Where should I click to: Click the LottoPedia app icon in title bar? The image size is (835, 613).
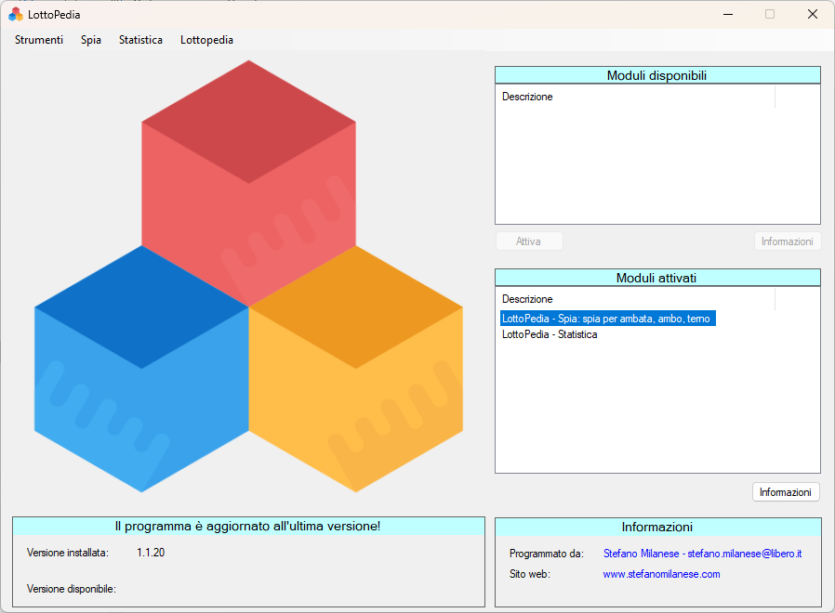click(x=16, y=14)
